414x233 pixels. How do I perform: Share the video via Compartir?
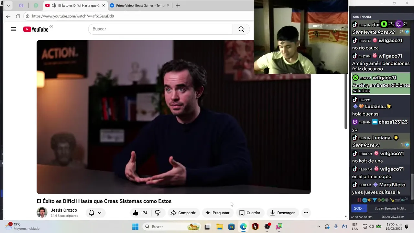pos(183,213)
